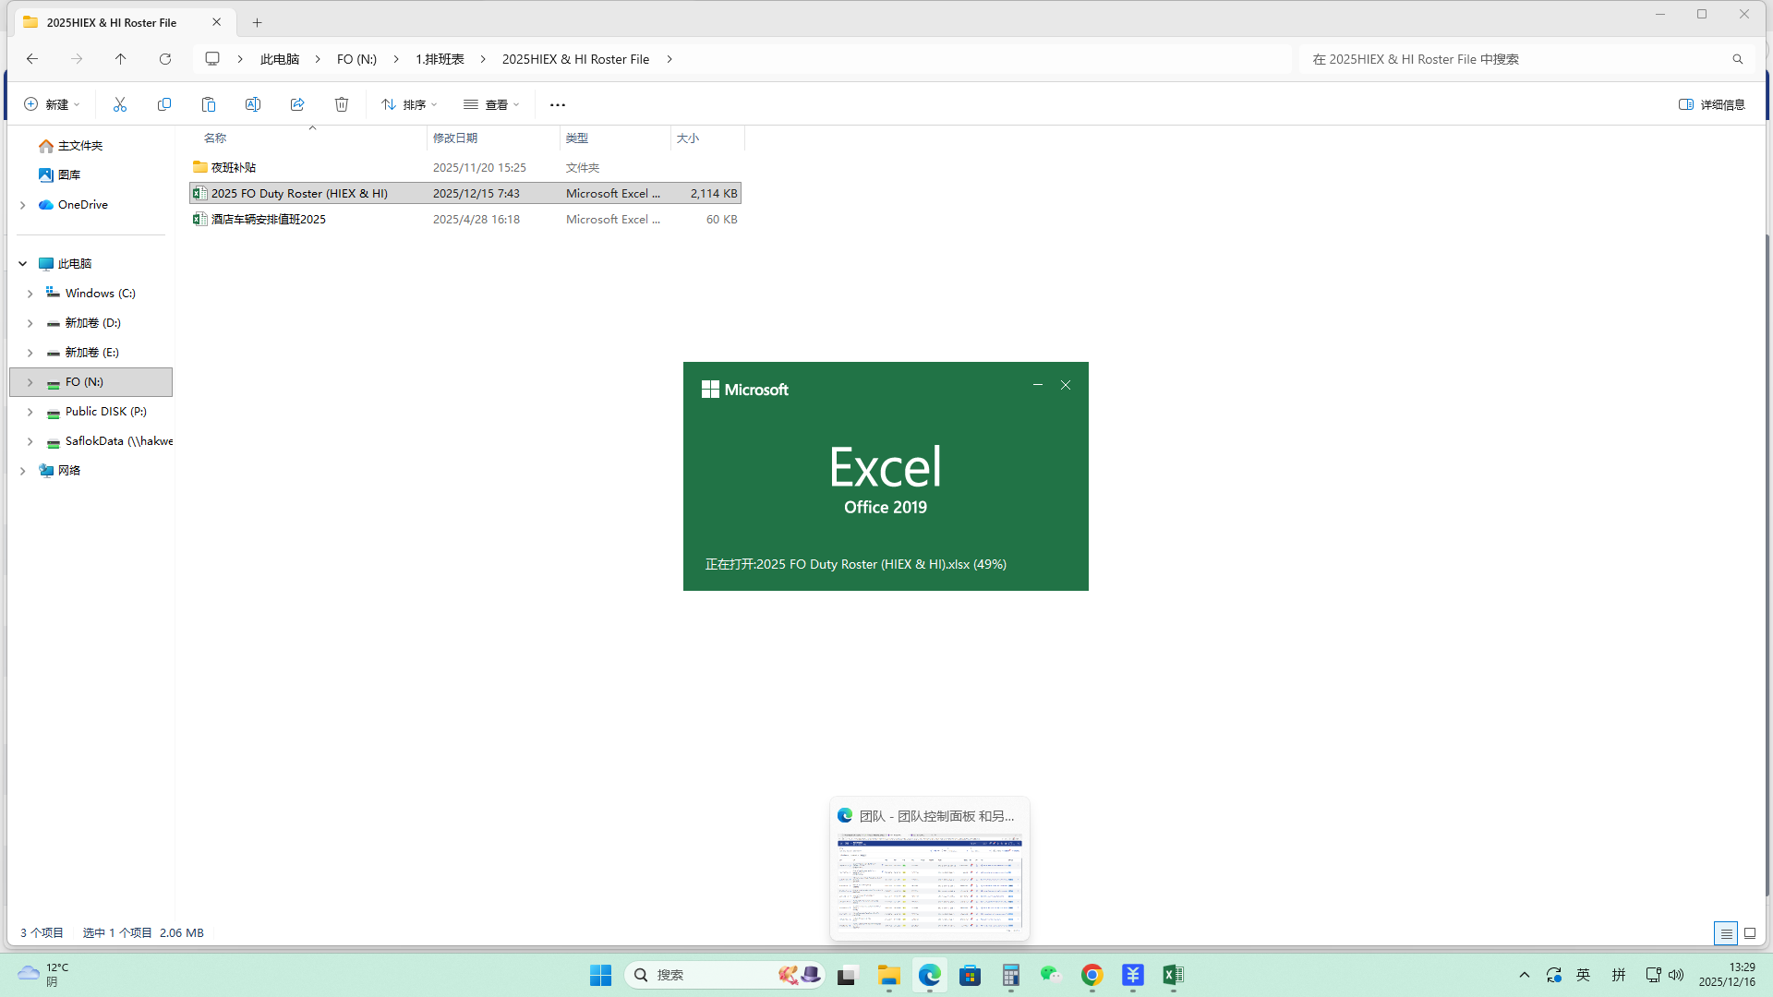The height and width of the screenshot is (997, 1773).
Task: Click the Rename icon in toolbar
Action: click(x=253, y=104)
